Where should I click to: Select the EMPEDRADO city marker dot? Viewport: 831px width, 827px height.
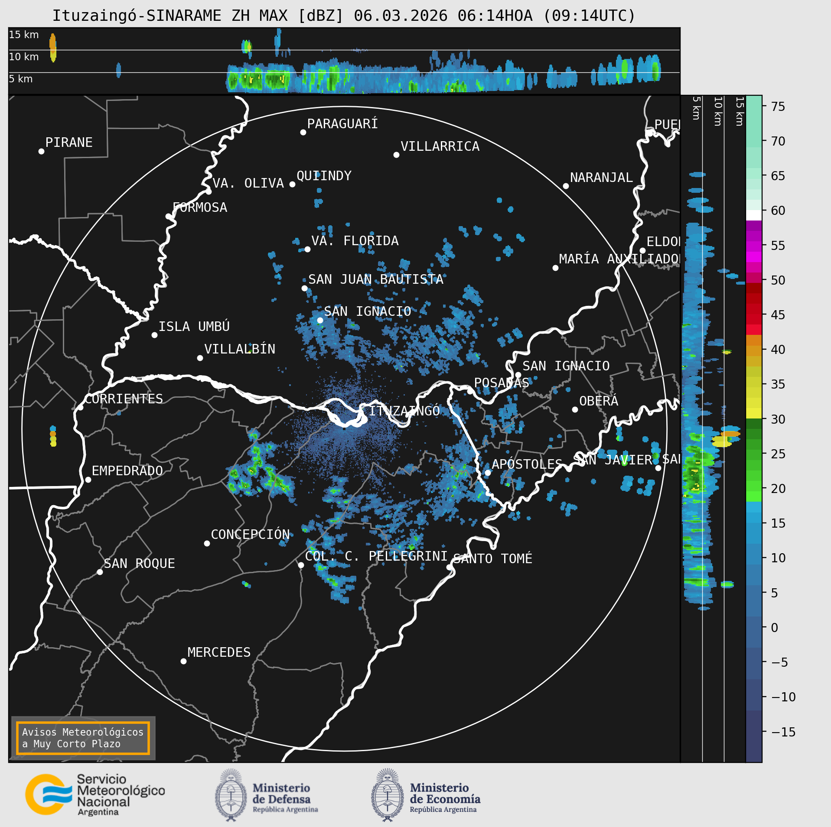[x=88, y=480]
